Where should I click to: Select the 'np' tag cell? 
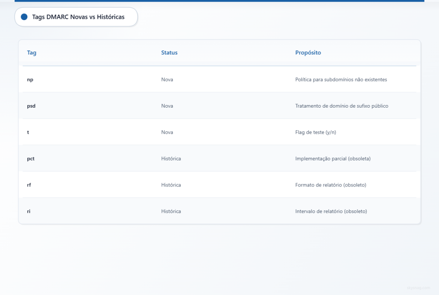30,80
